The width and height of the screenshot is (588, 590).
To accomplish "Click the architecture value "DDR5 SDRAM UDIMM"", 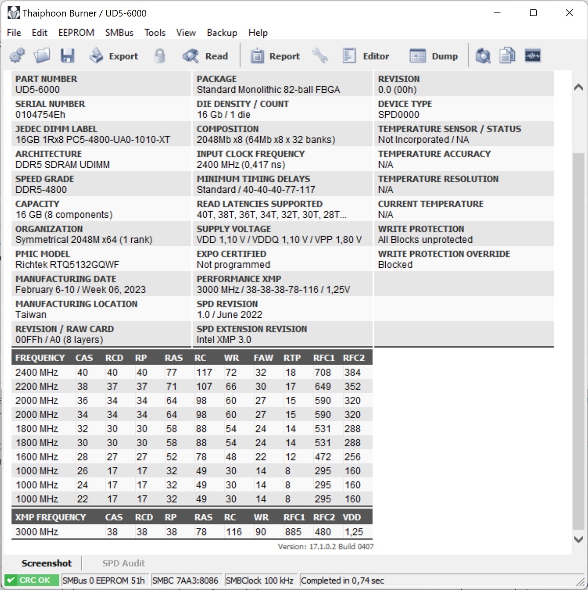I will (63, 165).
